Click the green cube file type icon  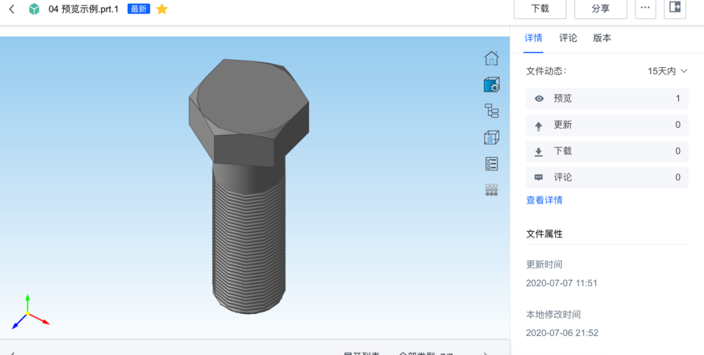[x=34, y=9]
